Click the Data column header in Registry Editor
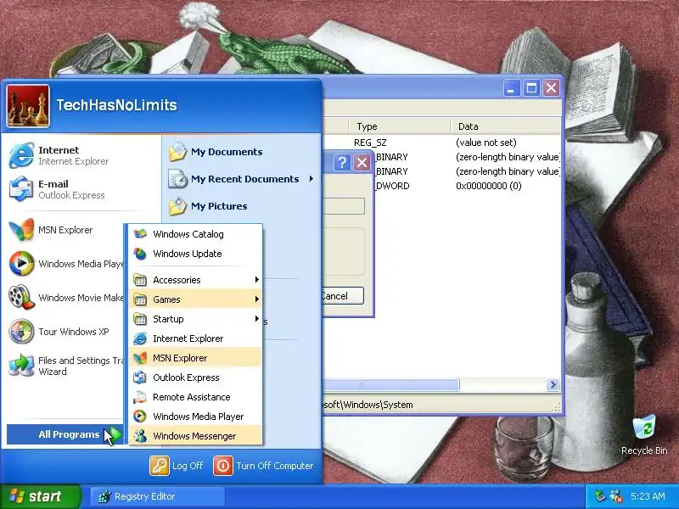The height and width of the screenshot is (509, 679). [x=505, y=126]
